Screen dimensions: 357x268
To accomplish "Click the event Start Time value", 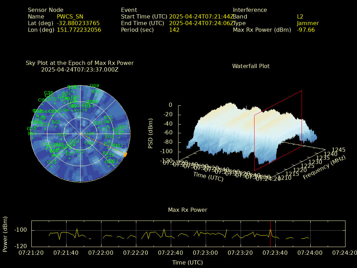I will click(x=202, y=16).
